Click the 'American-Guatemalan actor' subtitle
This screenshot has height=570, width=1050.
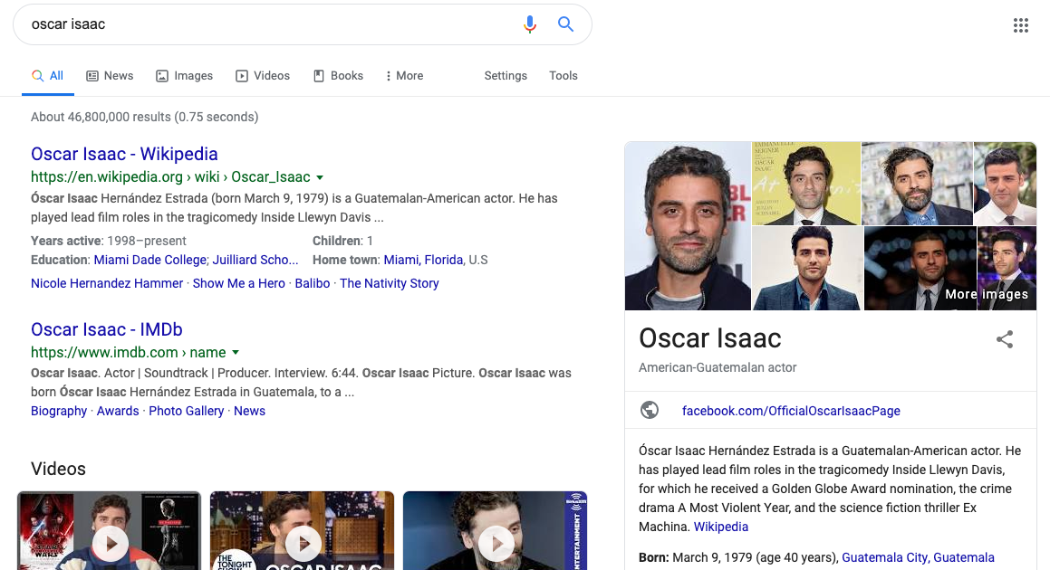coord(718,367)
